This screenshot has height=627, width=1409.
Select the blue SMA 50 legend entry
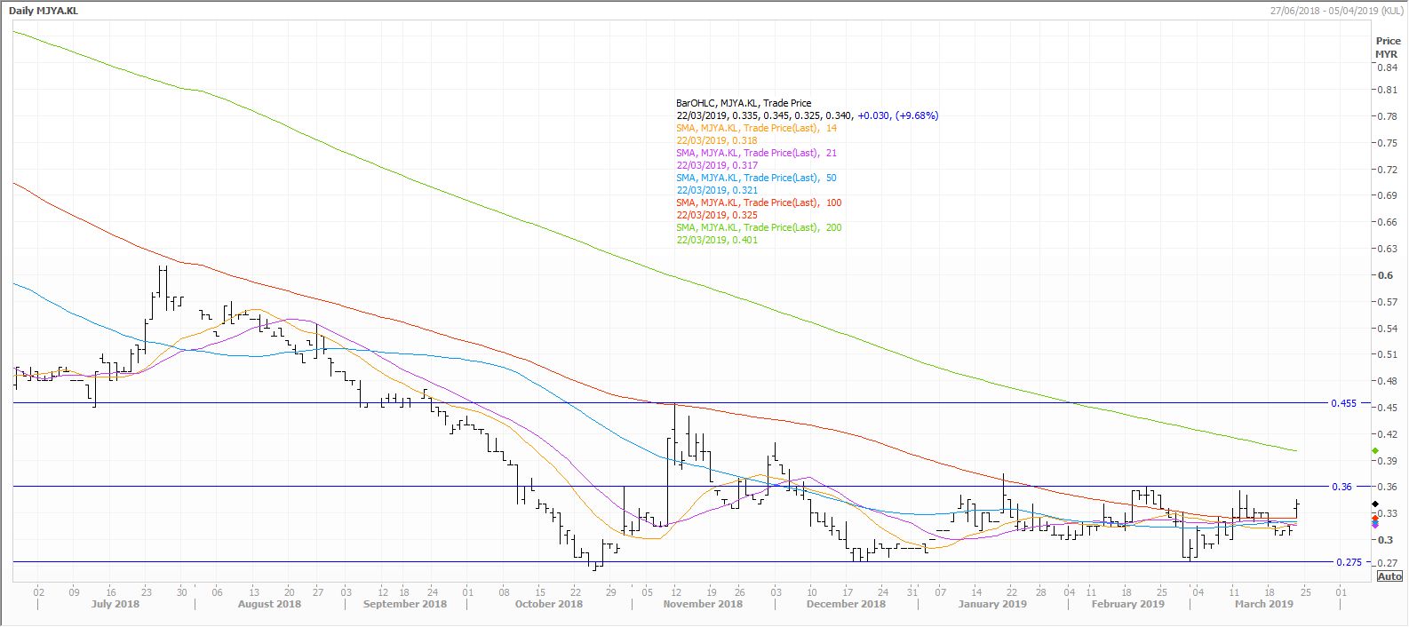click(x=756, y=178)
